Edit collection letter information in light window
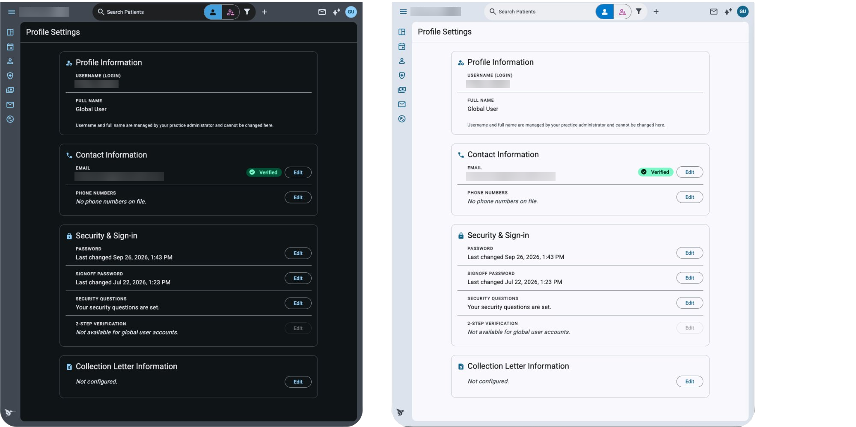 [x=690, y=381]
